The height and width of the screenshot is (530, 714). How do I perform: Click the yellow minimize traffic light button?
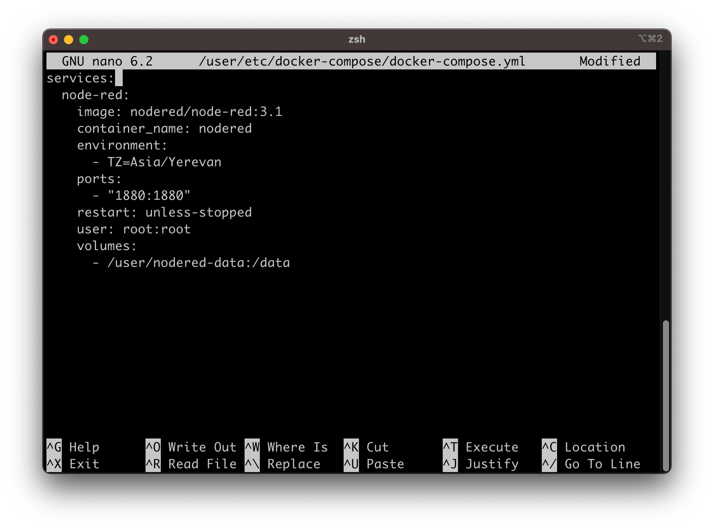pyautogui.click(x=68, y=39)
